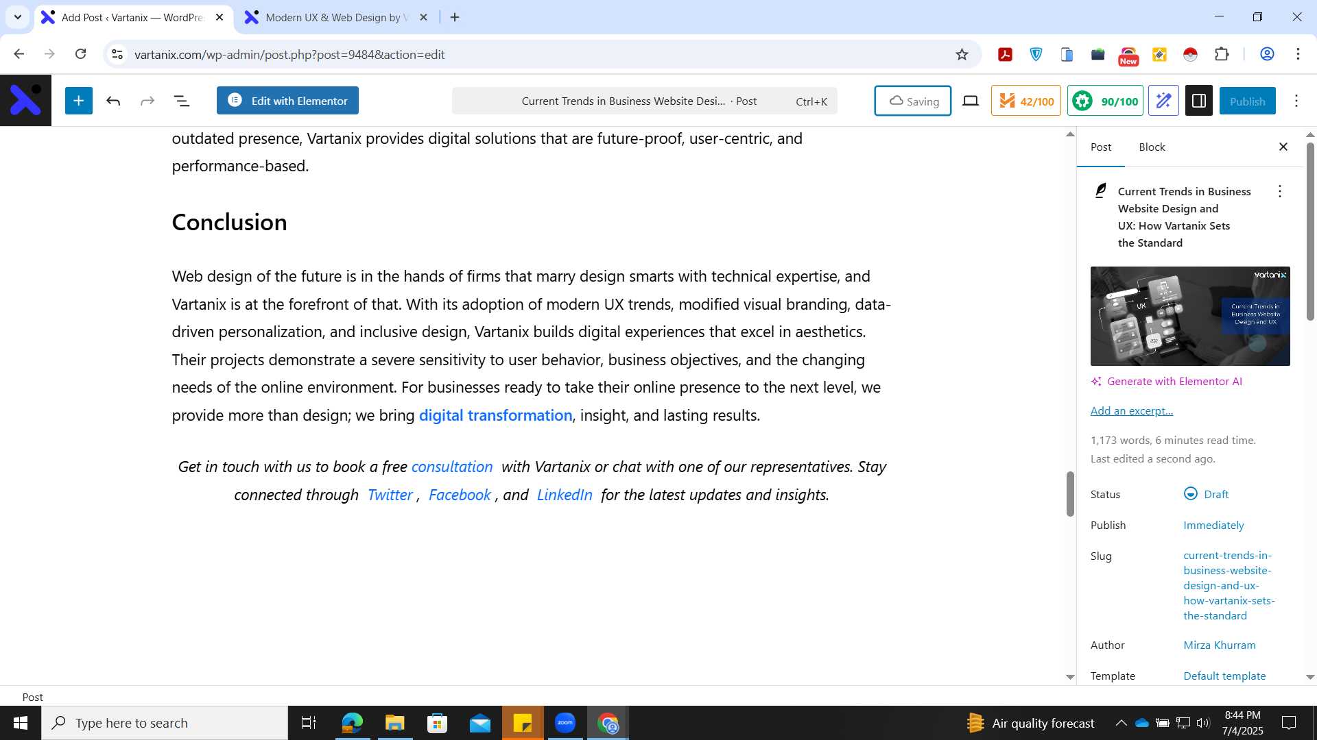Redo the last editor change

click(x=147, y=101)
